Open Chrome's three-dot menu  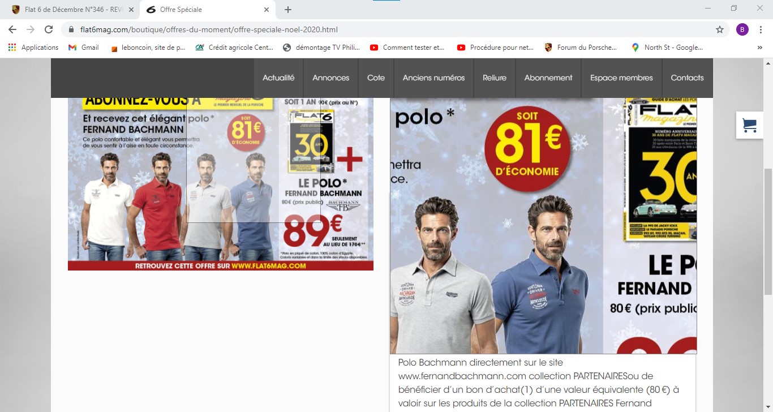click(761, 29)
